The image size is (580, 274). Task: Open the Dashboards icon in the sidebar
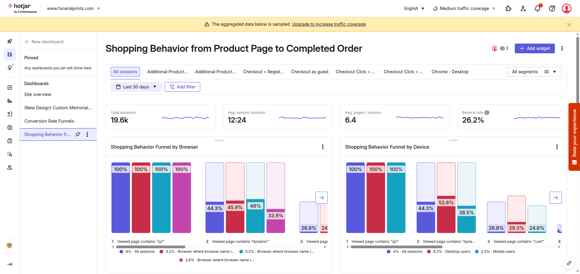click(x=10, y=54)
